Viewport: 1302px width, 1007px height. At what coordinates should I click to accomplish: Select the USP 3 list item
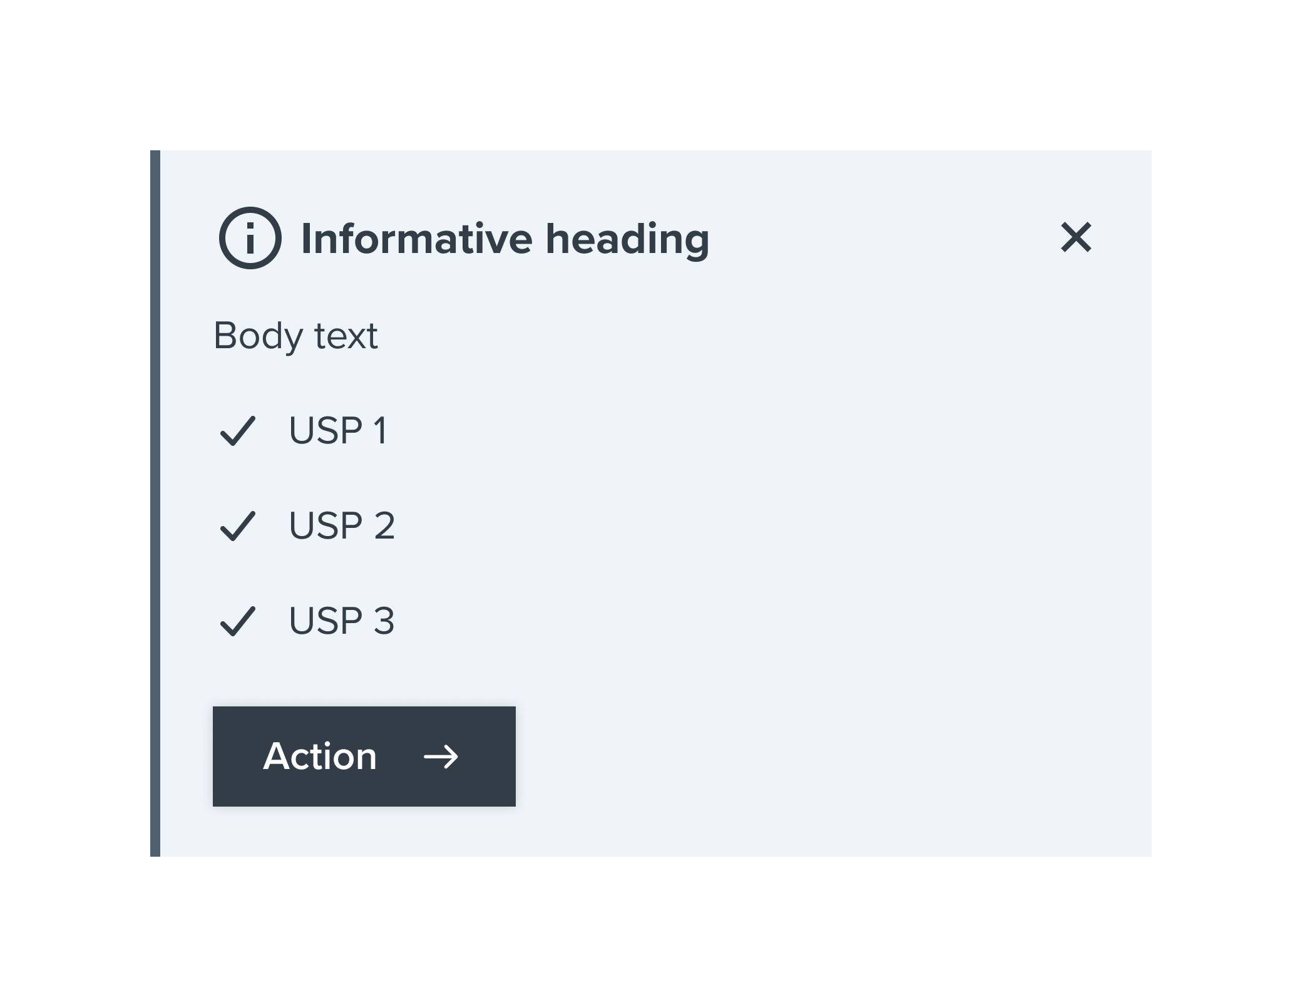pyautogui.click(x=307, y=621)
